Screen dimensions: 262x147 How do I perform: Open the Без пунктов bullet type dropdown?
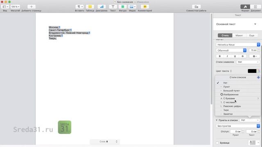click(x=238, y=126)
